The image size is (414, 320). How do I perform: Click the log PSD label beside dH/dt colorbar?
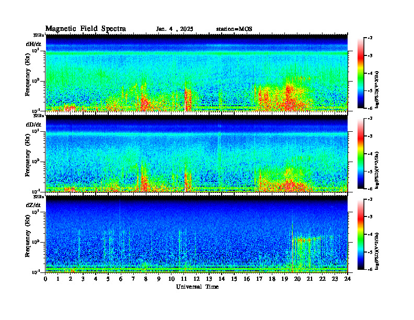coord(377,89)
